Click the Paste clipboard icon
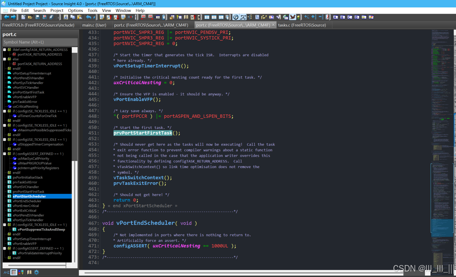Viewport: 456px width, 277px height. pos(79,17)
